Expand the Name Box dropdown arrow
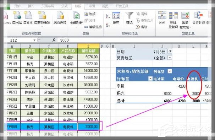The image size is (215, 140). point(34,40)
